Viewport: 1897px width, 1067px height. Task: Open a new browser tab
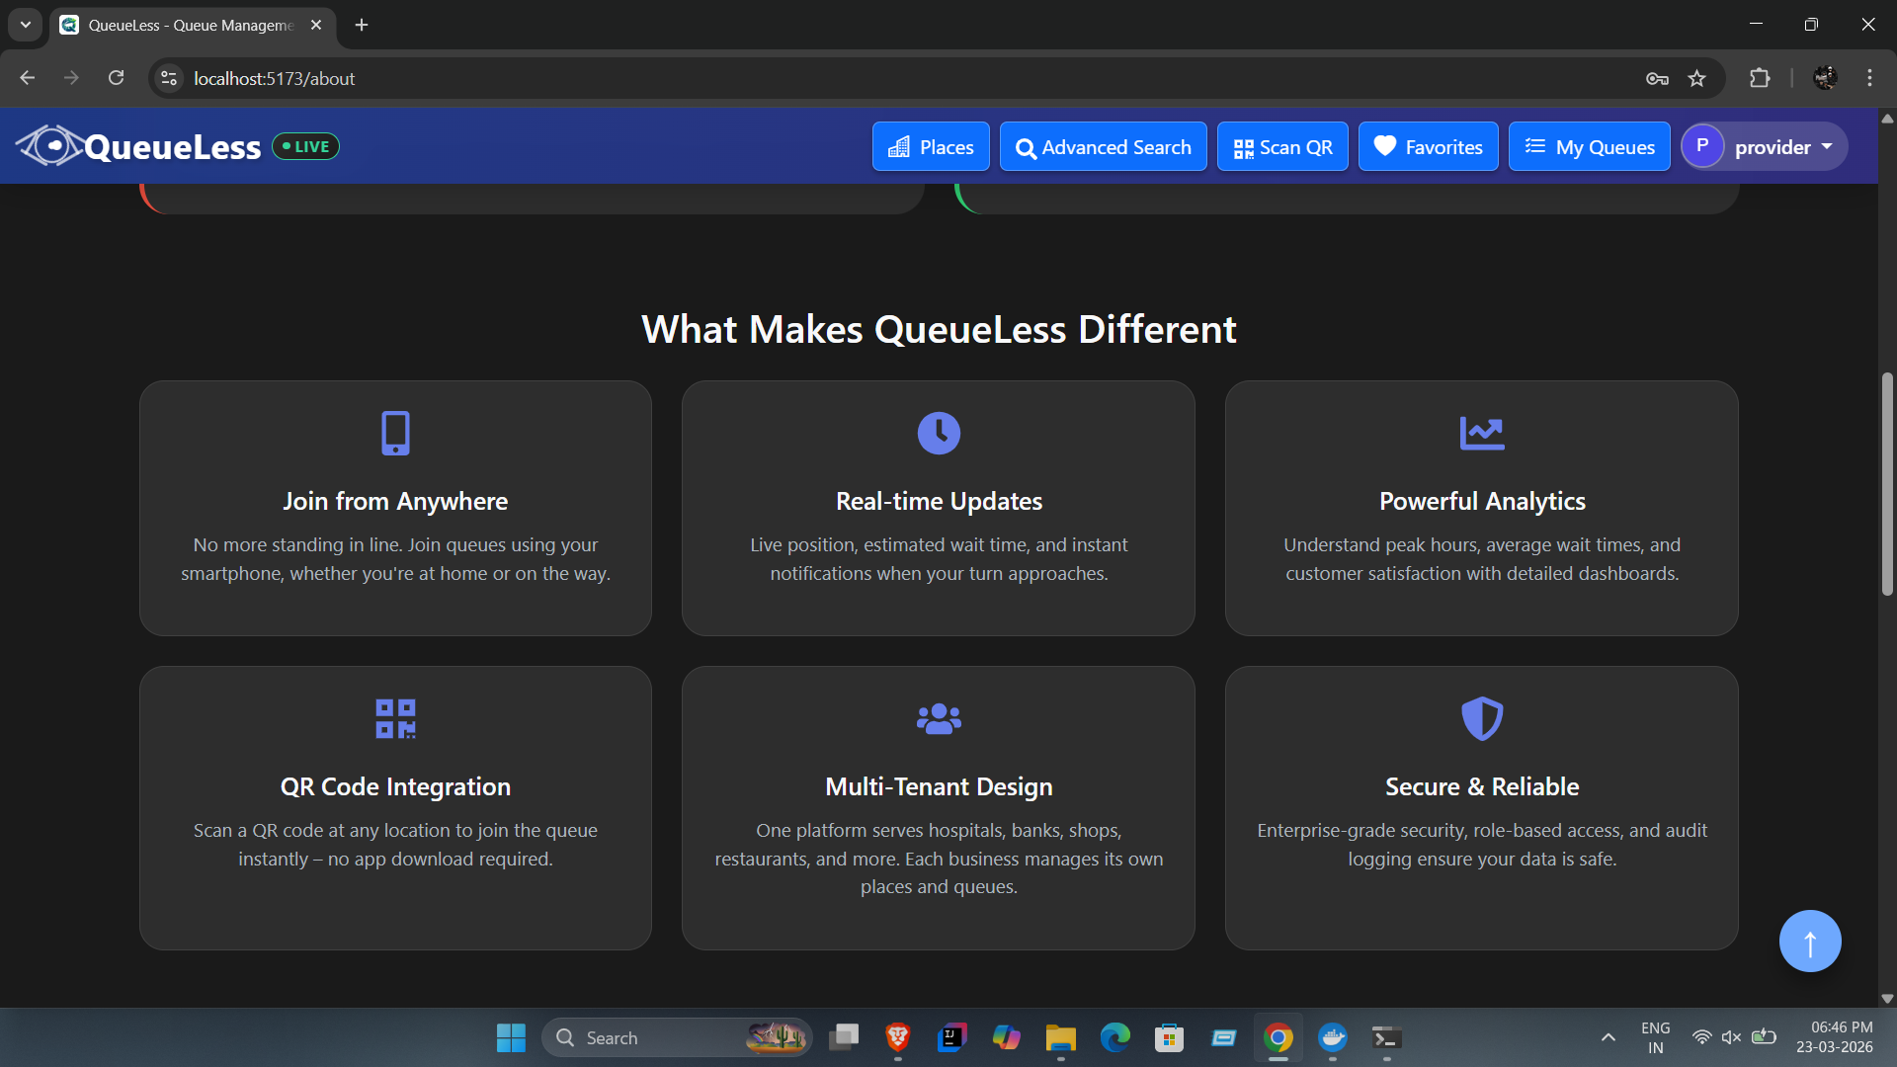pyautogui.click(x=362, y=25)
